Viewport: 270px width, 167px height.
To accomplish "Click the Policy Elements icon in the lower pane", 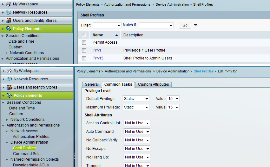I will pos(9,96).
